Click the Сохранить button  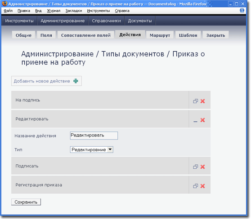pyautogui.click(x=26, y=202)
